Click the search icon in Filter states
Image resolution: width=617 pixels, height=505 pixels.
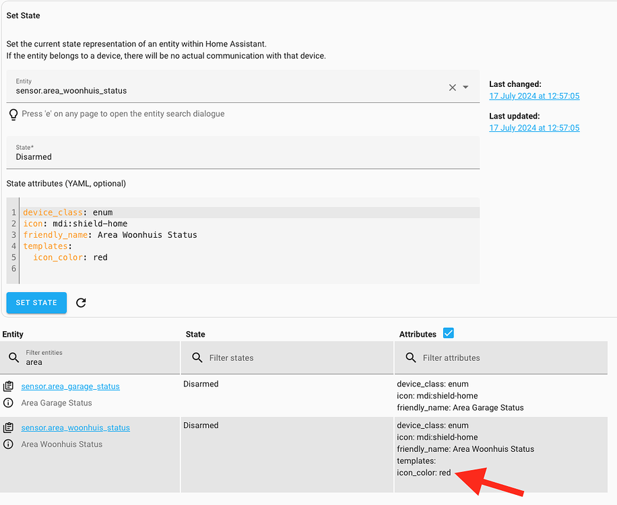click(197, 358)
